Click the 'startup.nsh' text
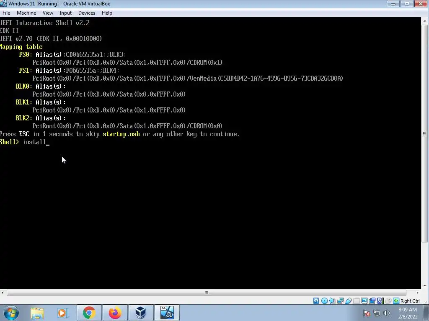This screenshot has height=321, width=429. pos(121,134)
